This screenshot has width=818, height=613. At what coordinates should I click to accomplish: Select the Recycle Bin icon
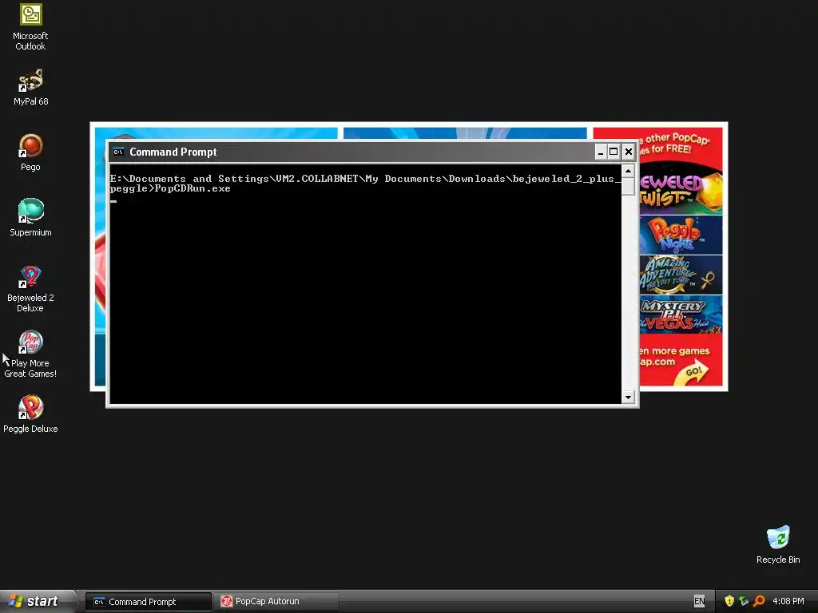click(x=778, y=544)
